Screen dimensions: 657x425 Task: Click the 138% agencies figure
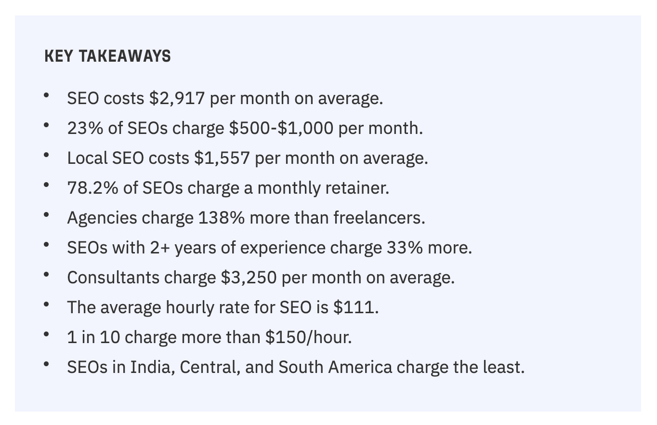[x=222, y=218]
